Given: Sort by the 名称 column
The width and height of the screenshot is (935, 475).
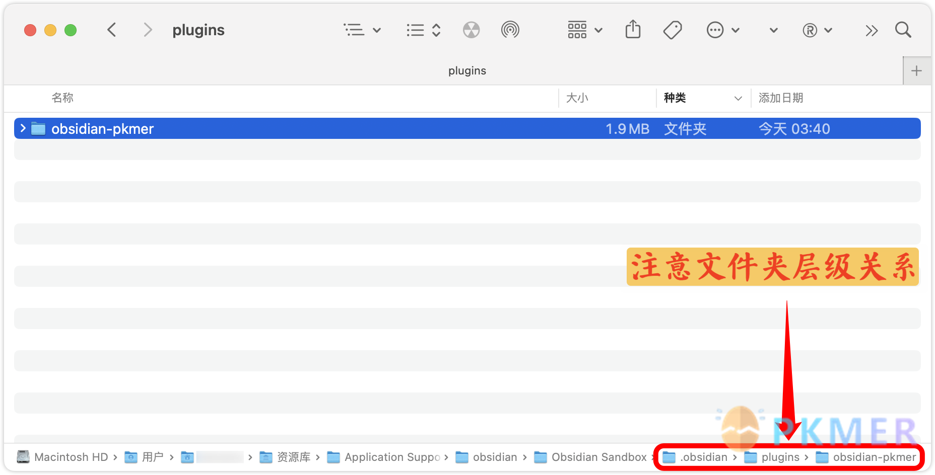Looking at the screenshot, I should 62,98.
